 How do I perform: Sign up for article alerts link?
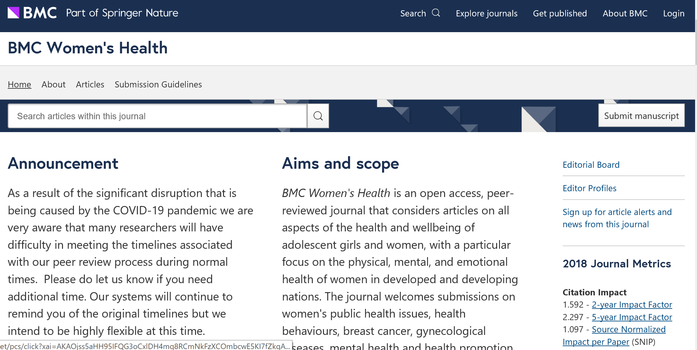click(617, 218)
